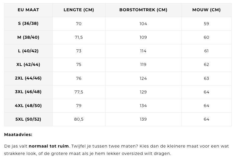The width and height of the screenshot is (235, 165).
Task: Click the LENGTE (CM) column header
Action: tap(79, 10)
